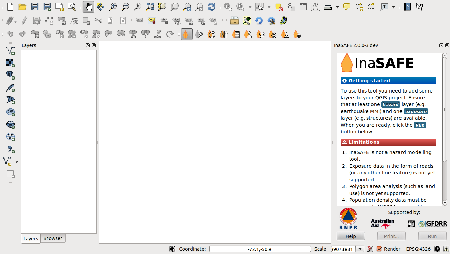Open labeling layer options abc icon

point(139,20)
